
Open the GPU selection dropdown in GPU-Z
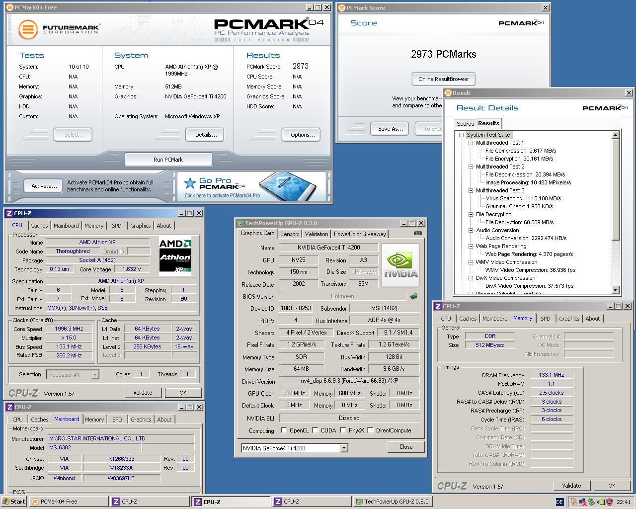click(344, 448)
